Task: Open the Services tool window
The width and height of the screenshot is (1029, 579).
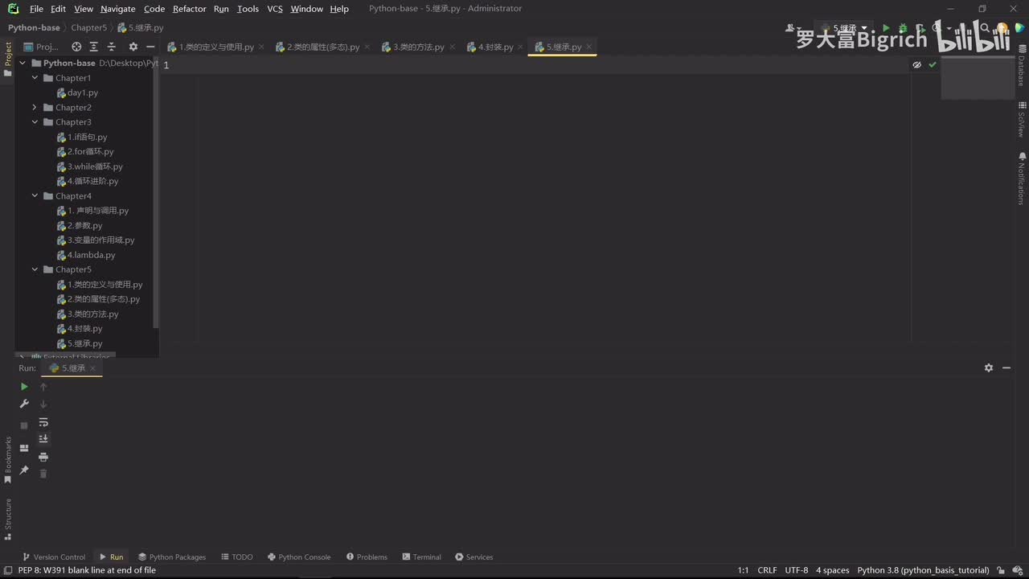Action: point(474,556)
